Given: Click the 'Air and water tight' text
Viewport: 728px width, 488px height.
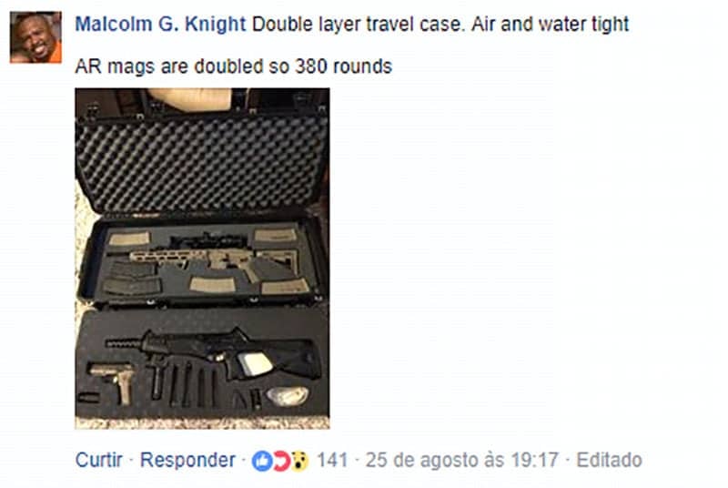Looking at the screenshot, I should point(551,25).
